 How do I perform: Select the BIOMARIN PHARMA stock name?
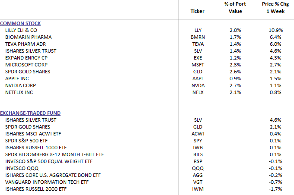(25, 37)
